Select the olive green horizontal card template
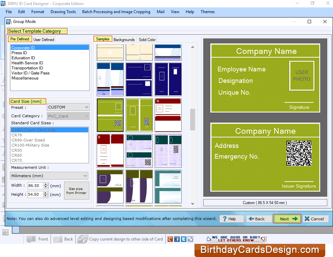Viewport: 333px width, 257px height. (110, 115)
